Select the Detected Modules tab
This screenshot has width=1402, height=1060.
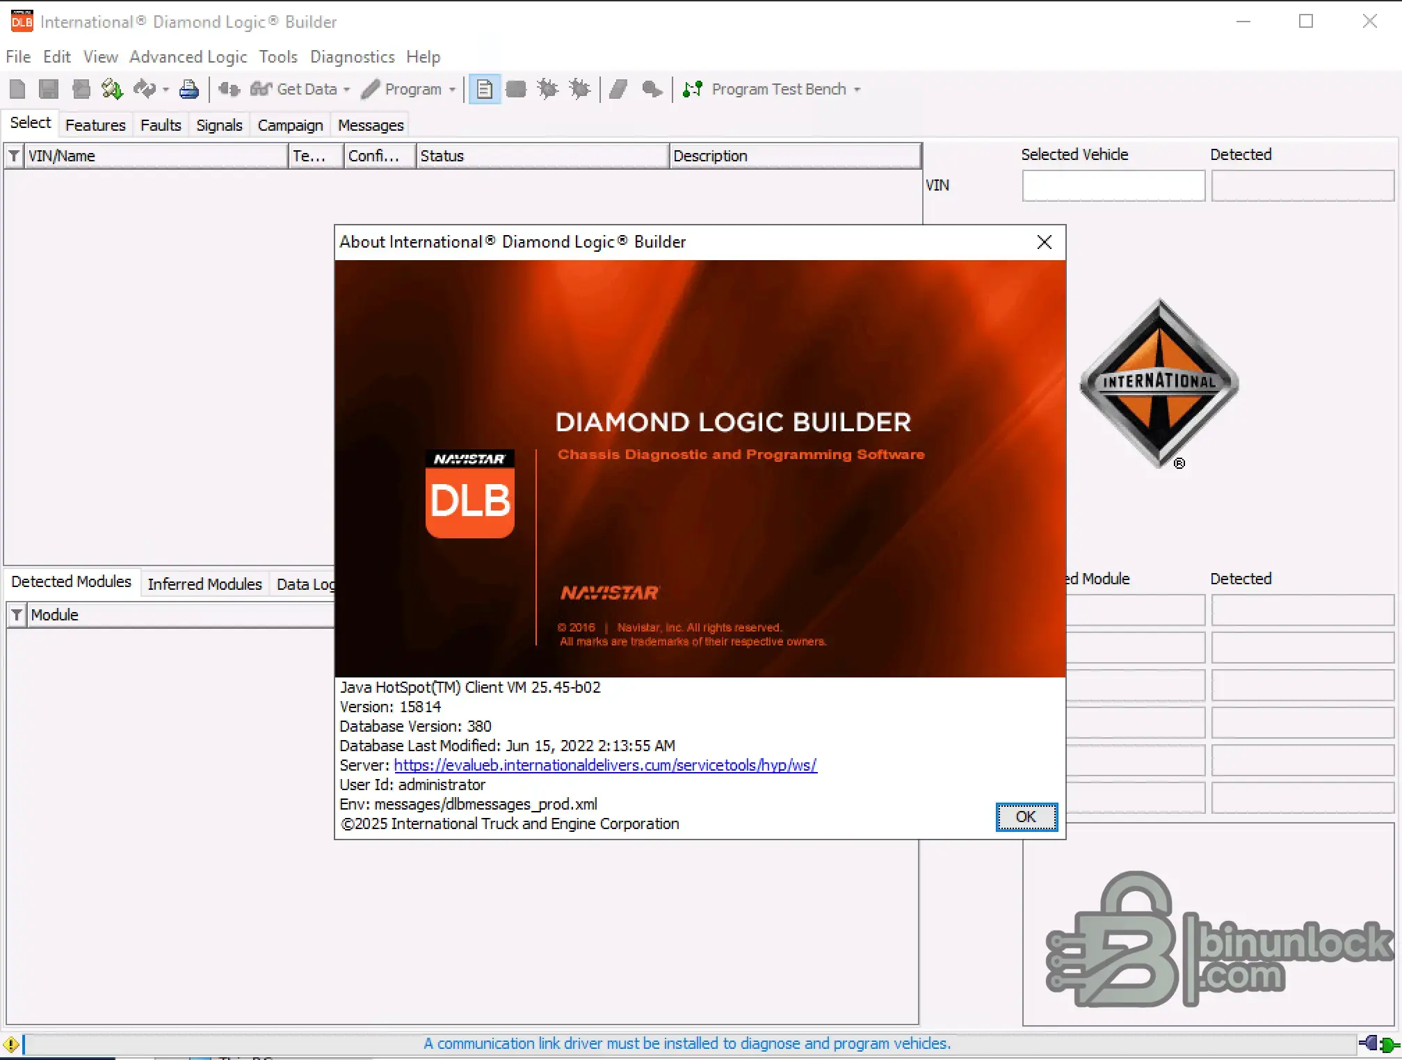tap(72, 581)
